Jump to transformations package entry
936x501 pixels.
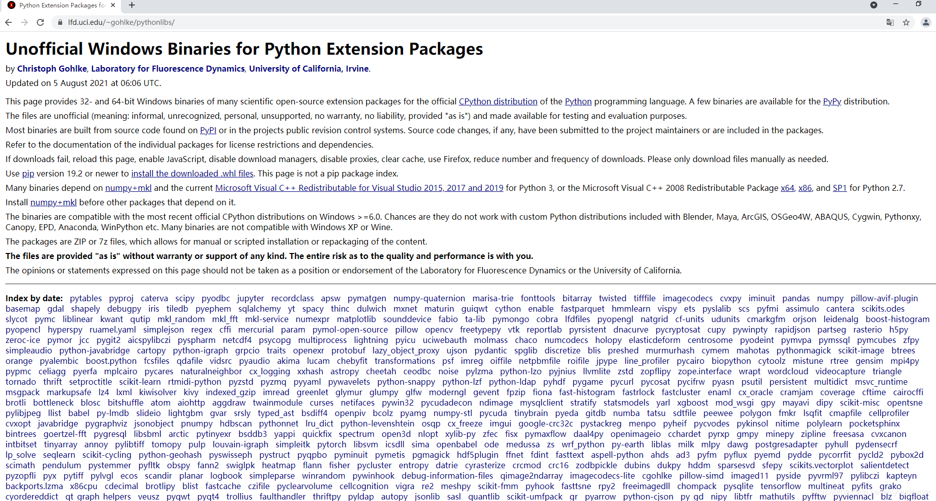[x=405, y=361]
